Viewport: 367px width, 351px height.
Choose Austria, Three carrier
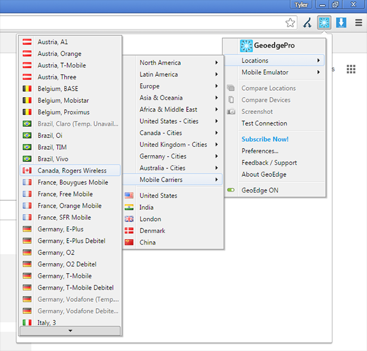click(x=70, y=77)
